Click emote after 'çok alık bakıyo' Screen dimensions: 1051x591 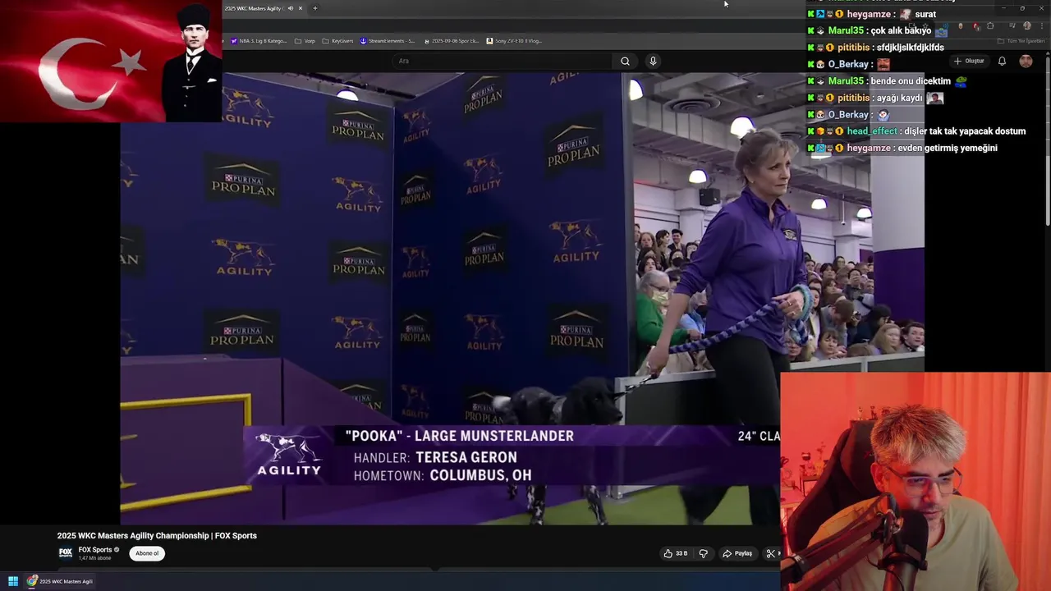coord(941,30)
